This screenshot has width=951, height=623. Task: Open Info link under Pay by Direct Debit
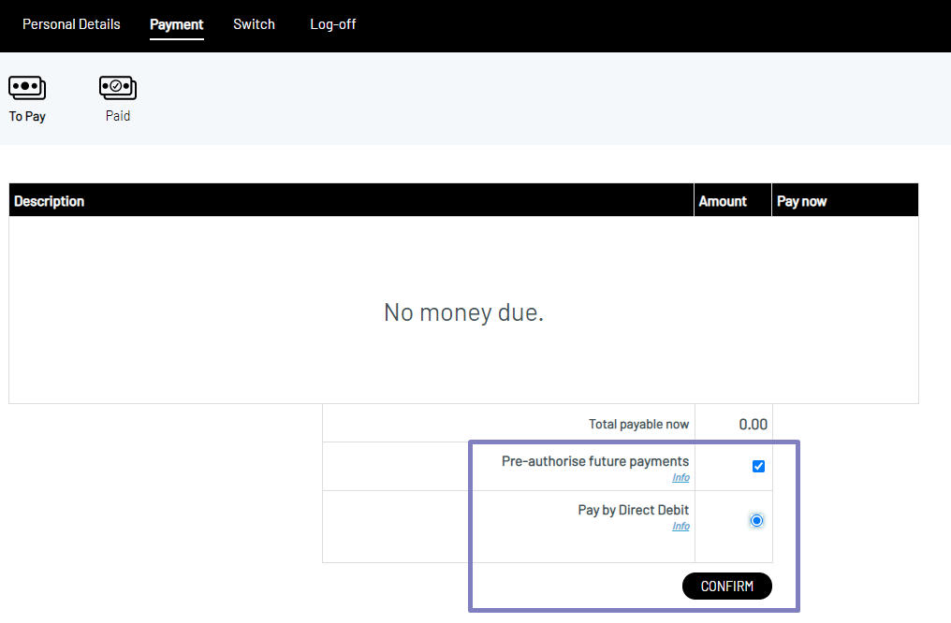click(x=680, y=527)
